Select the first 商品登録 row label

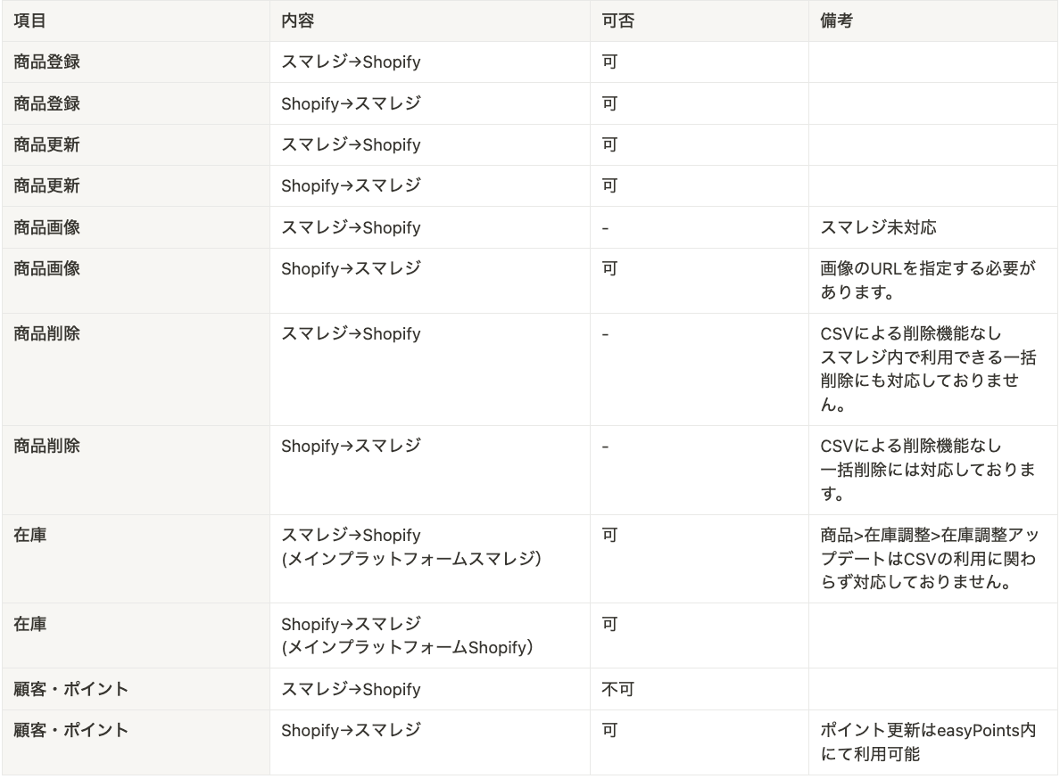pyautogui.click(x=46, y=62)
